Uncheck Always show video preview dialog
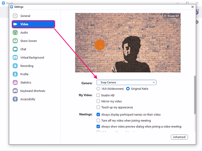The height and width of the screenshot is (151, 202). [x=98, y=126]
